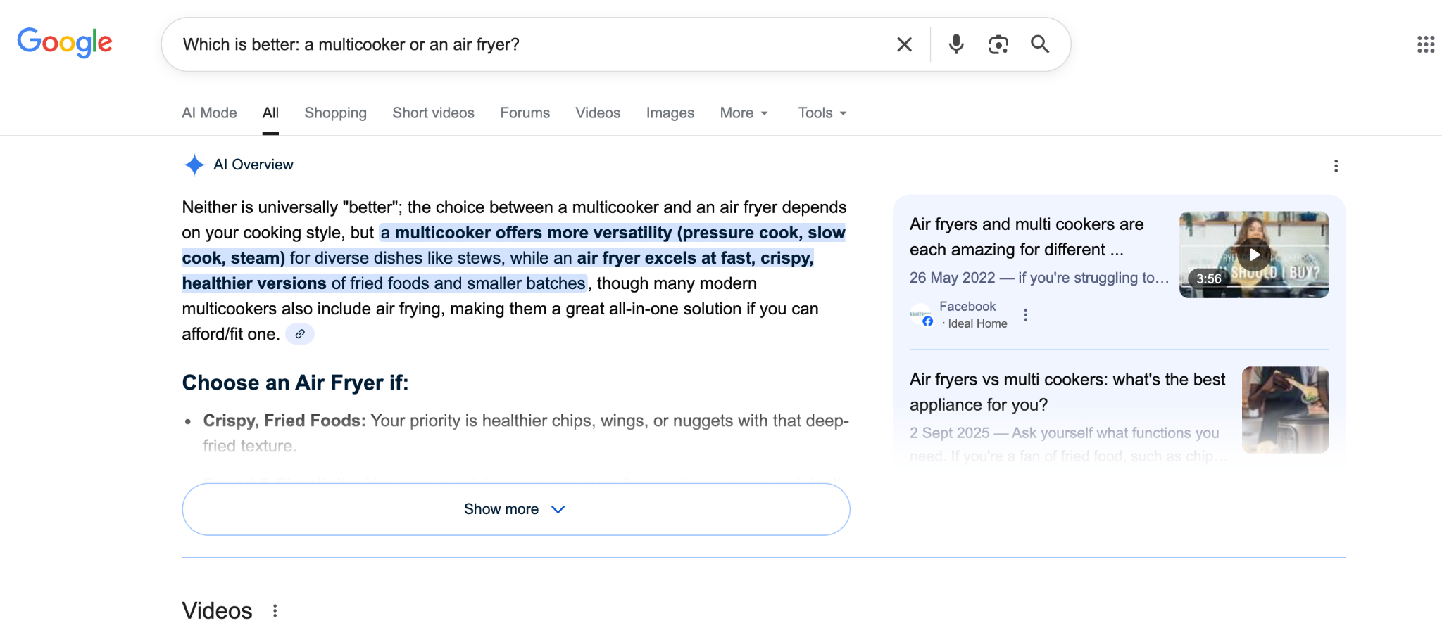1442x628 pixels.
Task: Open the Tools dropdown
Action: coord(822,113)
